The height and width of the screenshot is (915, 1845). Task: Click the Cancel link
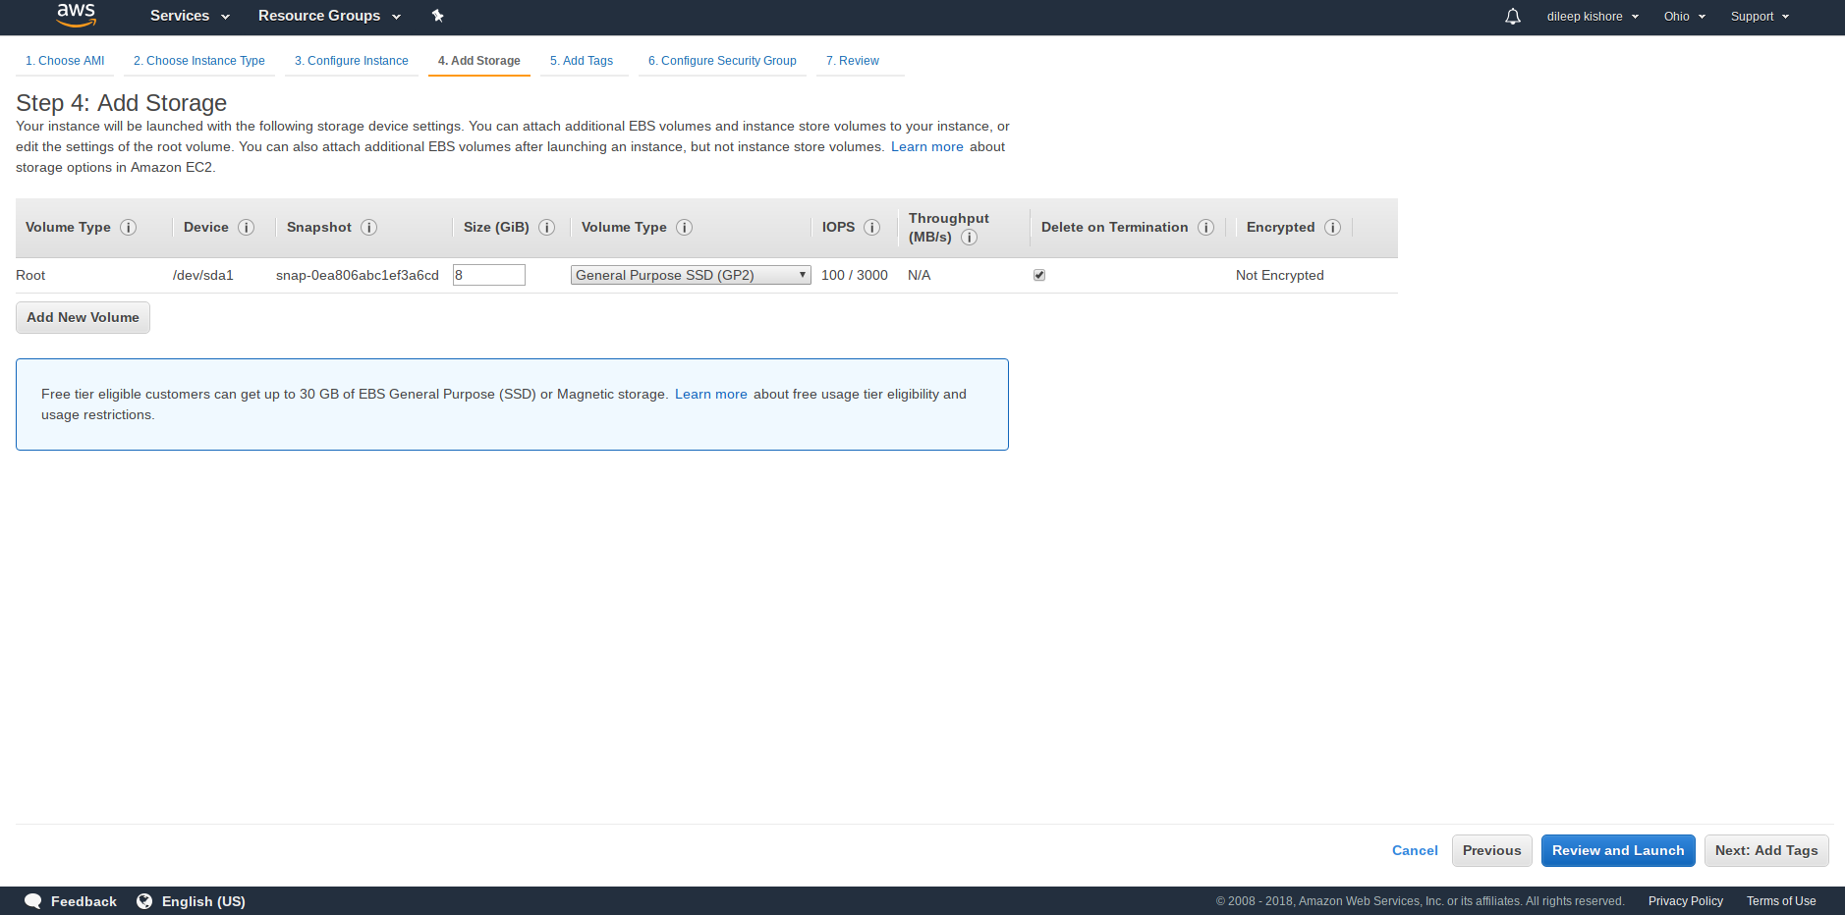pyautogui.click(x=1415, y=851)
